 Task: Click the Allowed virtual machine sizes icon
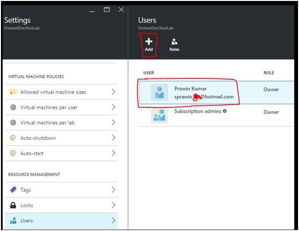click(x=13, y=92)
